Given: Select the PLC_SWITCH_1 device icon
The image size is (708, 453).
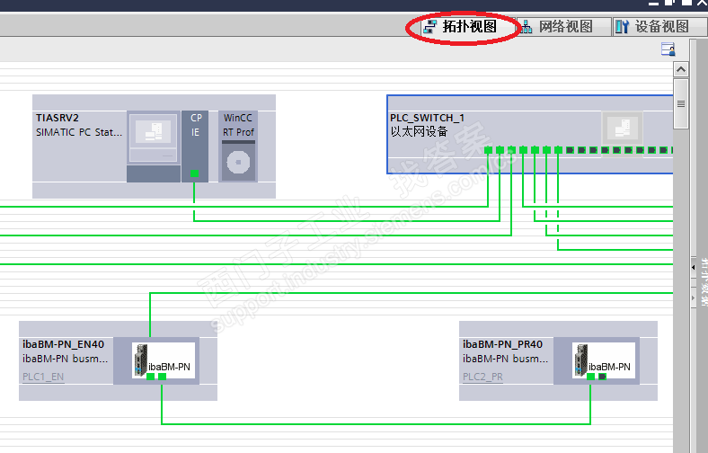Looking at the screenshot, I should coord(623,127).
